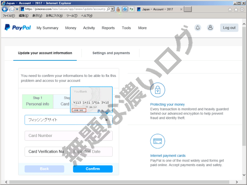Click the sample credit card image
Screen dimensions: 247x185
pyautogui.click(x=91, y=100)
